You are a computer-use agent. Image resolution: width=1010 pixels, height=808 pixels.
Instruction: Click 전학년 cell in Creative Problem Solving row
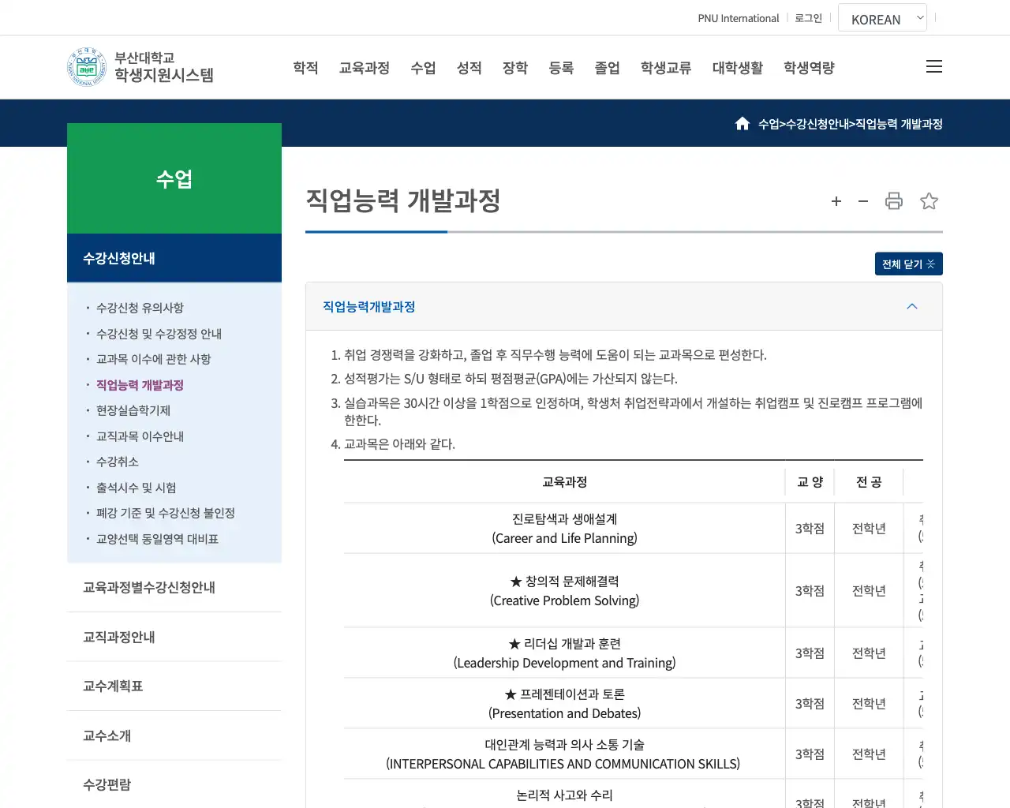869,591
